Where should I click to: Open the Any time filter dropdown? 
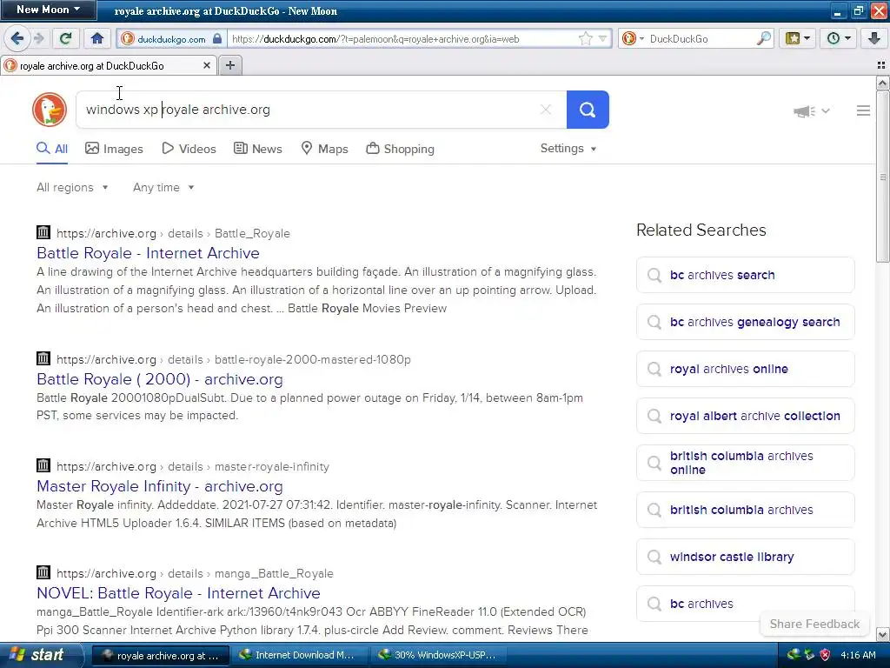[163, 188]
